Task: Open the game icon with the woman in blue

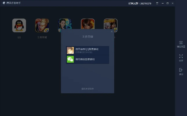Action: pos(65,24)
